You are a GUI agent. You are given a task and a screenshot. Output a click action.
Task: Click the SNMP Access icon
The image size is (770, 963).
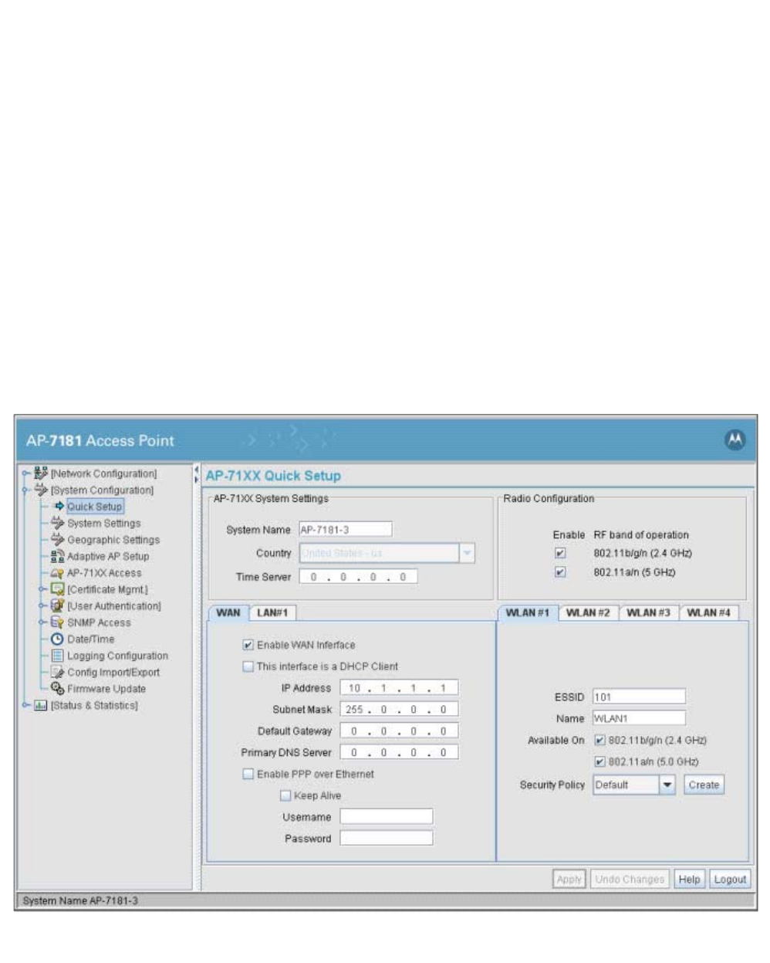[x=57, y=622]
